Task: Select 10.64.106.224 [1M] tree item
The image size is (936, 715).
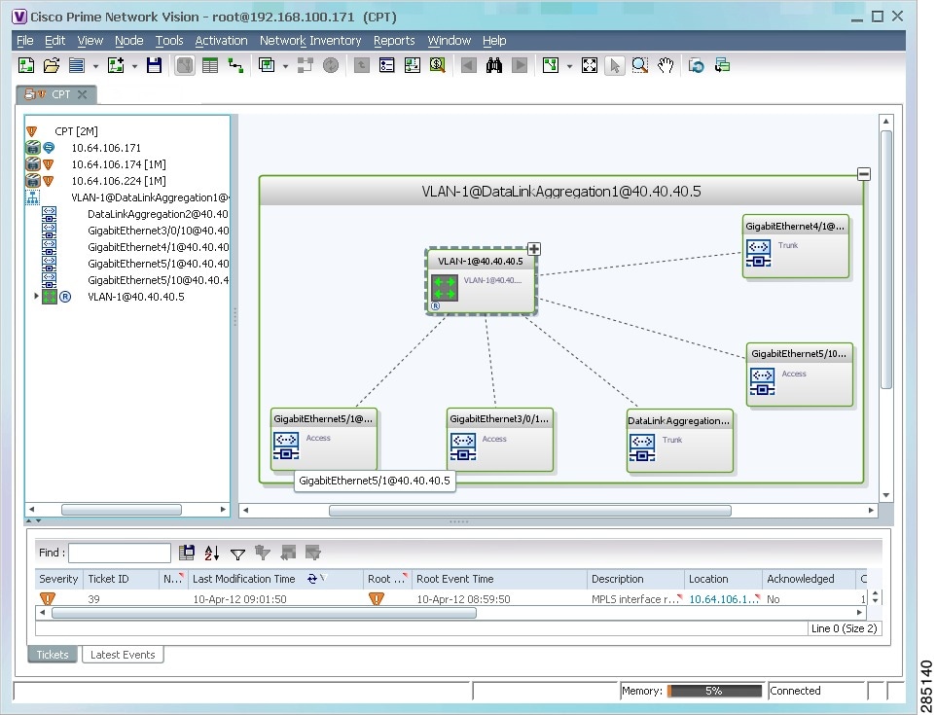Action: (x=119, y=181)
